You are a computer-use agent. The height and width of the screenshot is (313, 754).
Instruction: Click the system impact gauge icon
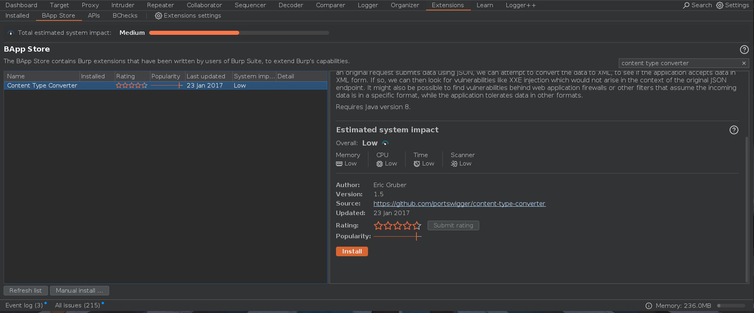pyautogui.click(x=11, y=33)
